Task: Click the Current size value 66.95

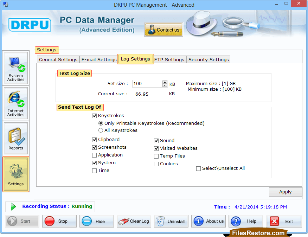Action: (x=142, y=94)
